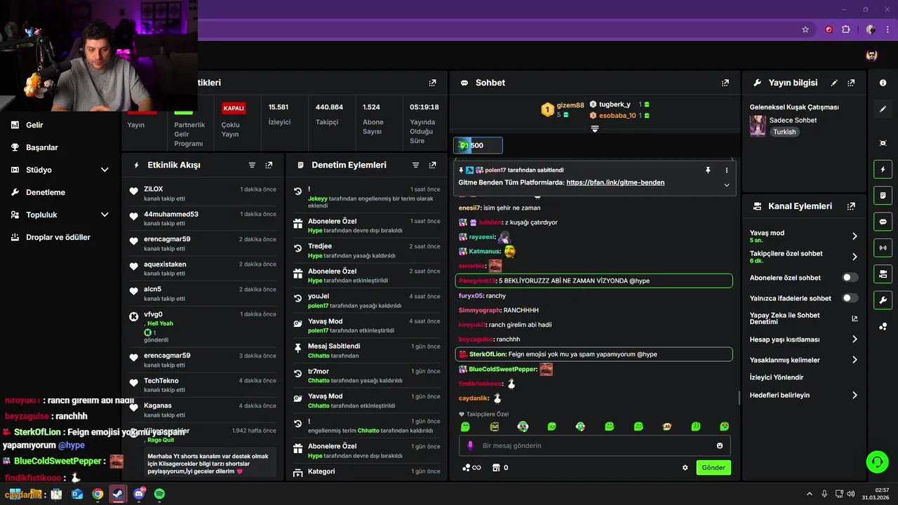Toggle the document widget in right sidebar

(883, 195)
